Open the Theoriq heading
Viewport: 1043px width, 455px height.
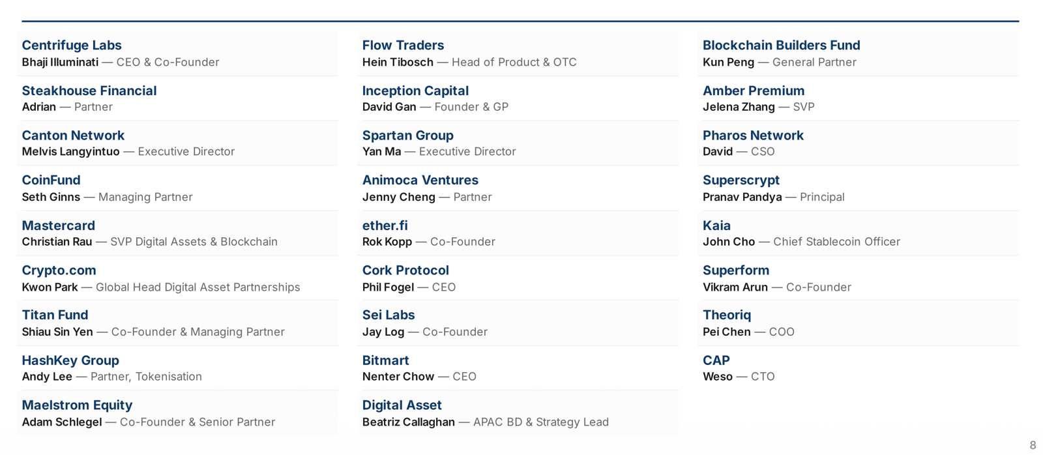tap(727, 315)
